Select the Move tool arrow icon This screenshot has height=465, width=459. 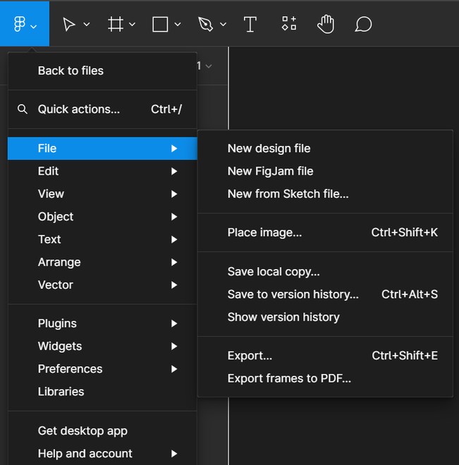click(x=69, y=25)
